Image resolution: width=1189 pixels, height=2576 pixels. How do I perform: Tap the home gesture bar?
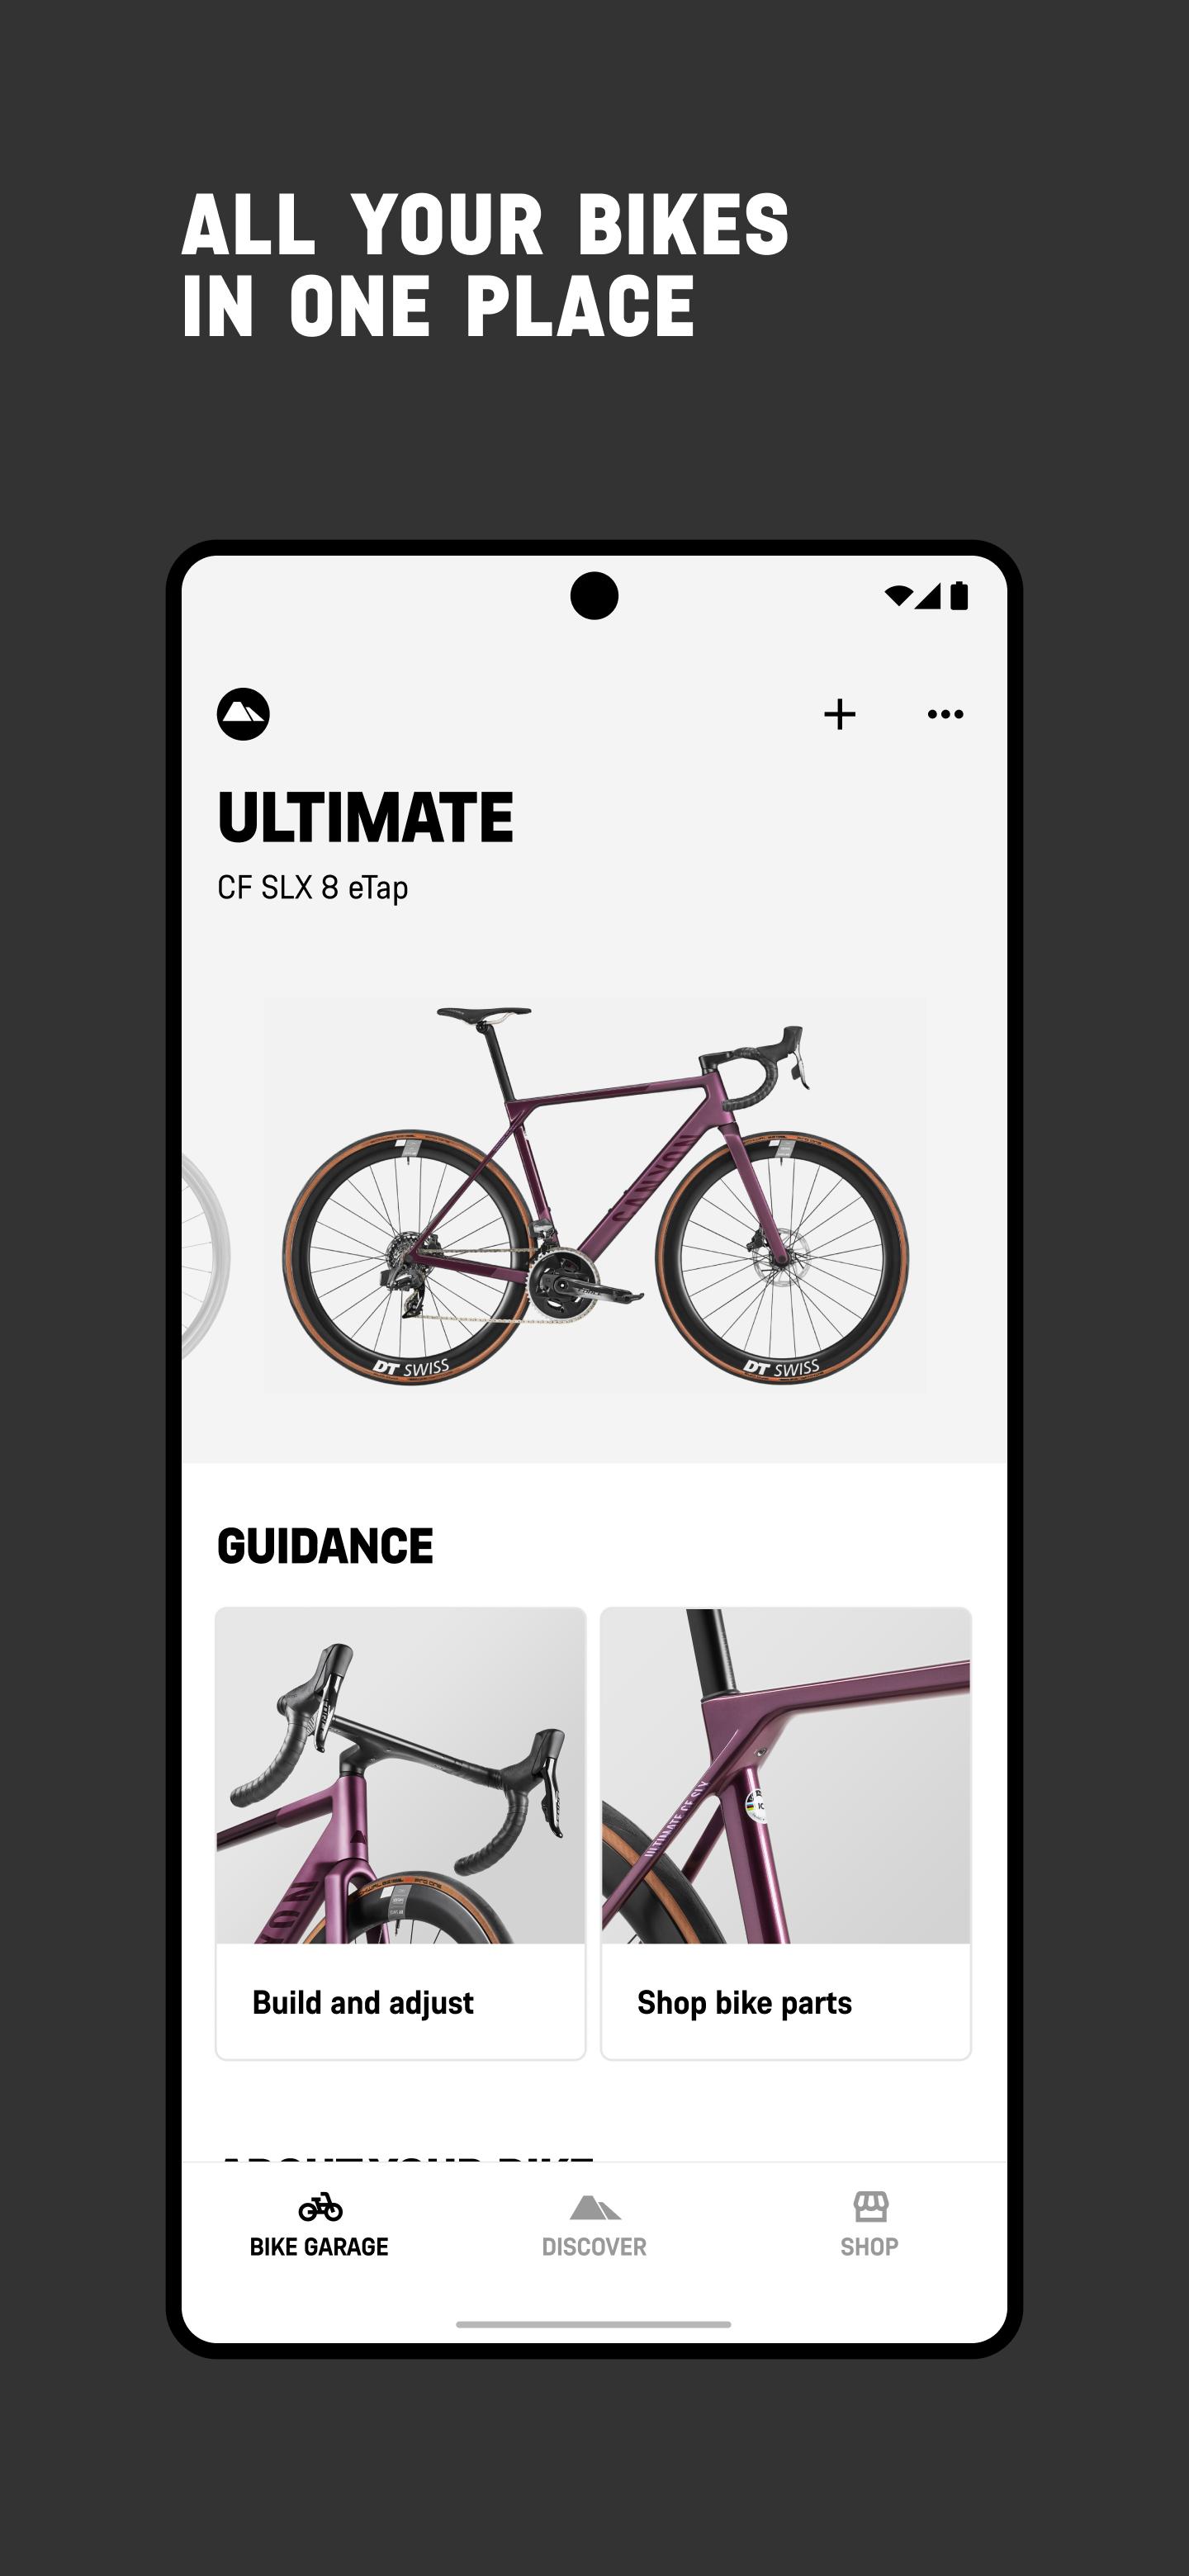tap(593, 2324)
